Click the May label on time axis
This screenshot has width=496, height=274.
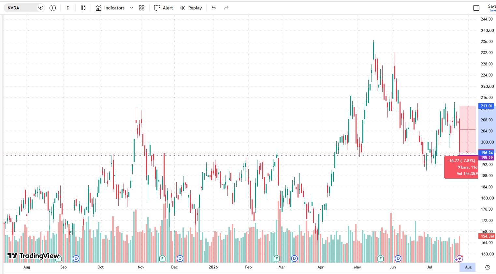[x=357, y=267]
